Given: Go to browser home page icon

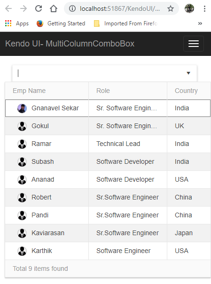Looking at the screenshot, I should point(54,8).
